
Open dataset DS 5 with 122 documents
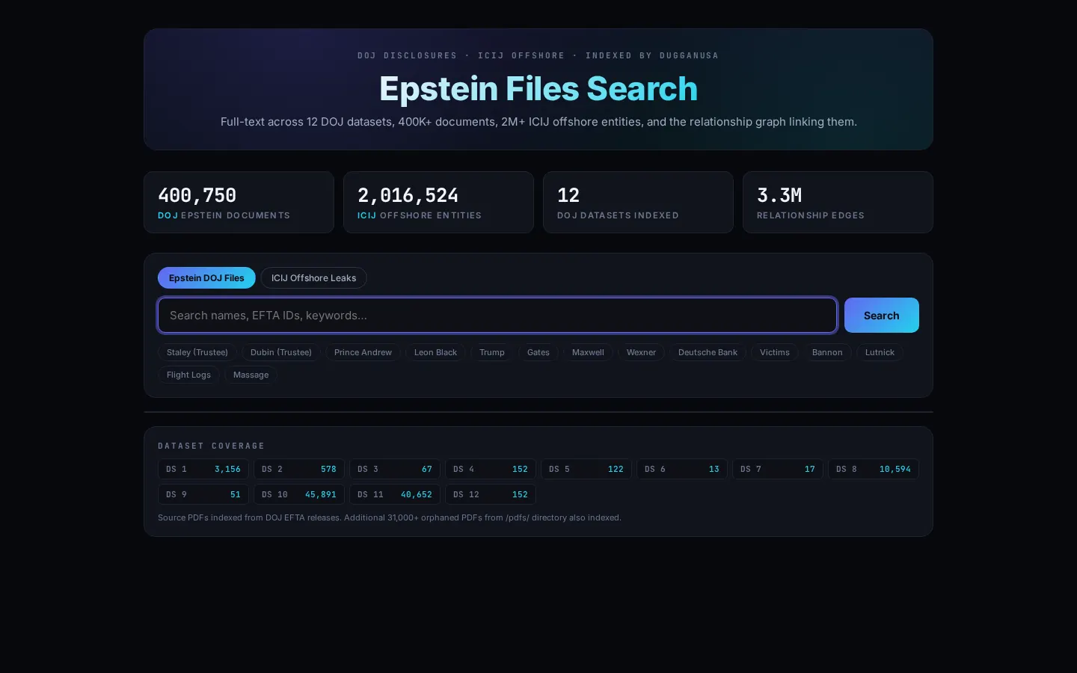pos(586,469)
